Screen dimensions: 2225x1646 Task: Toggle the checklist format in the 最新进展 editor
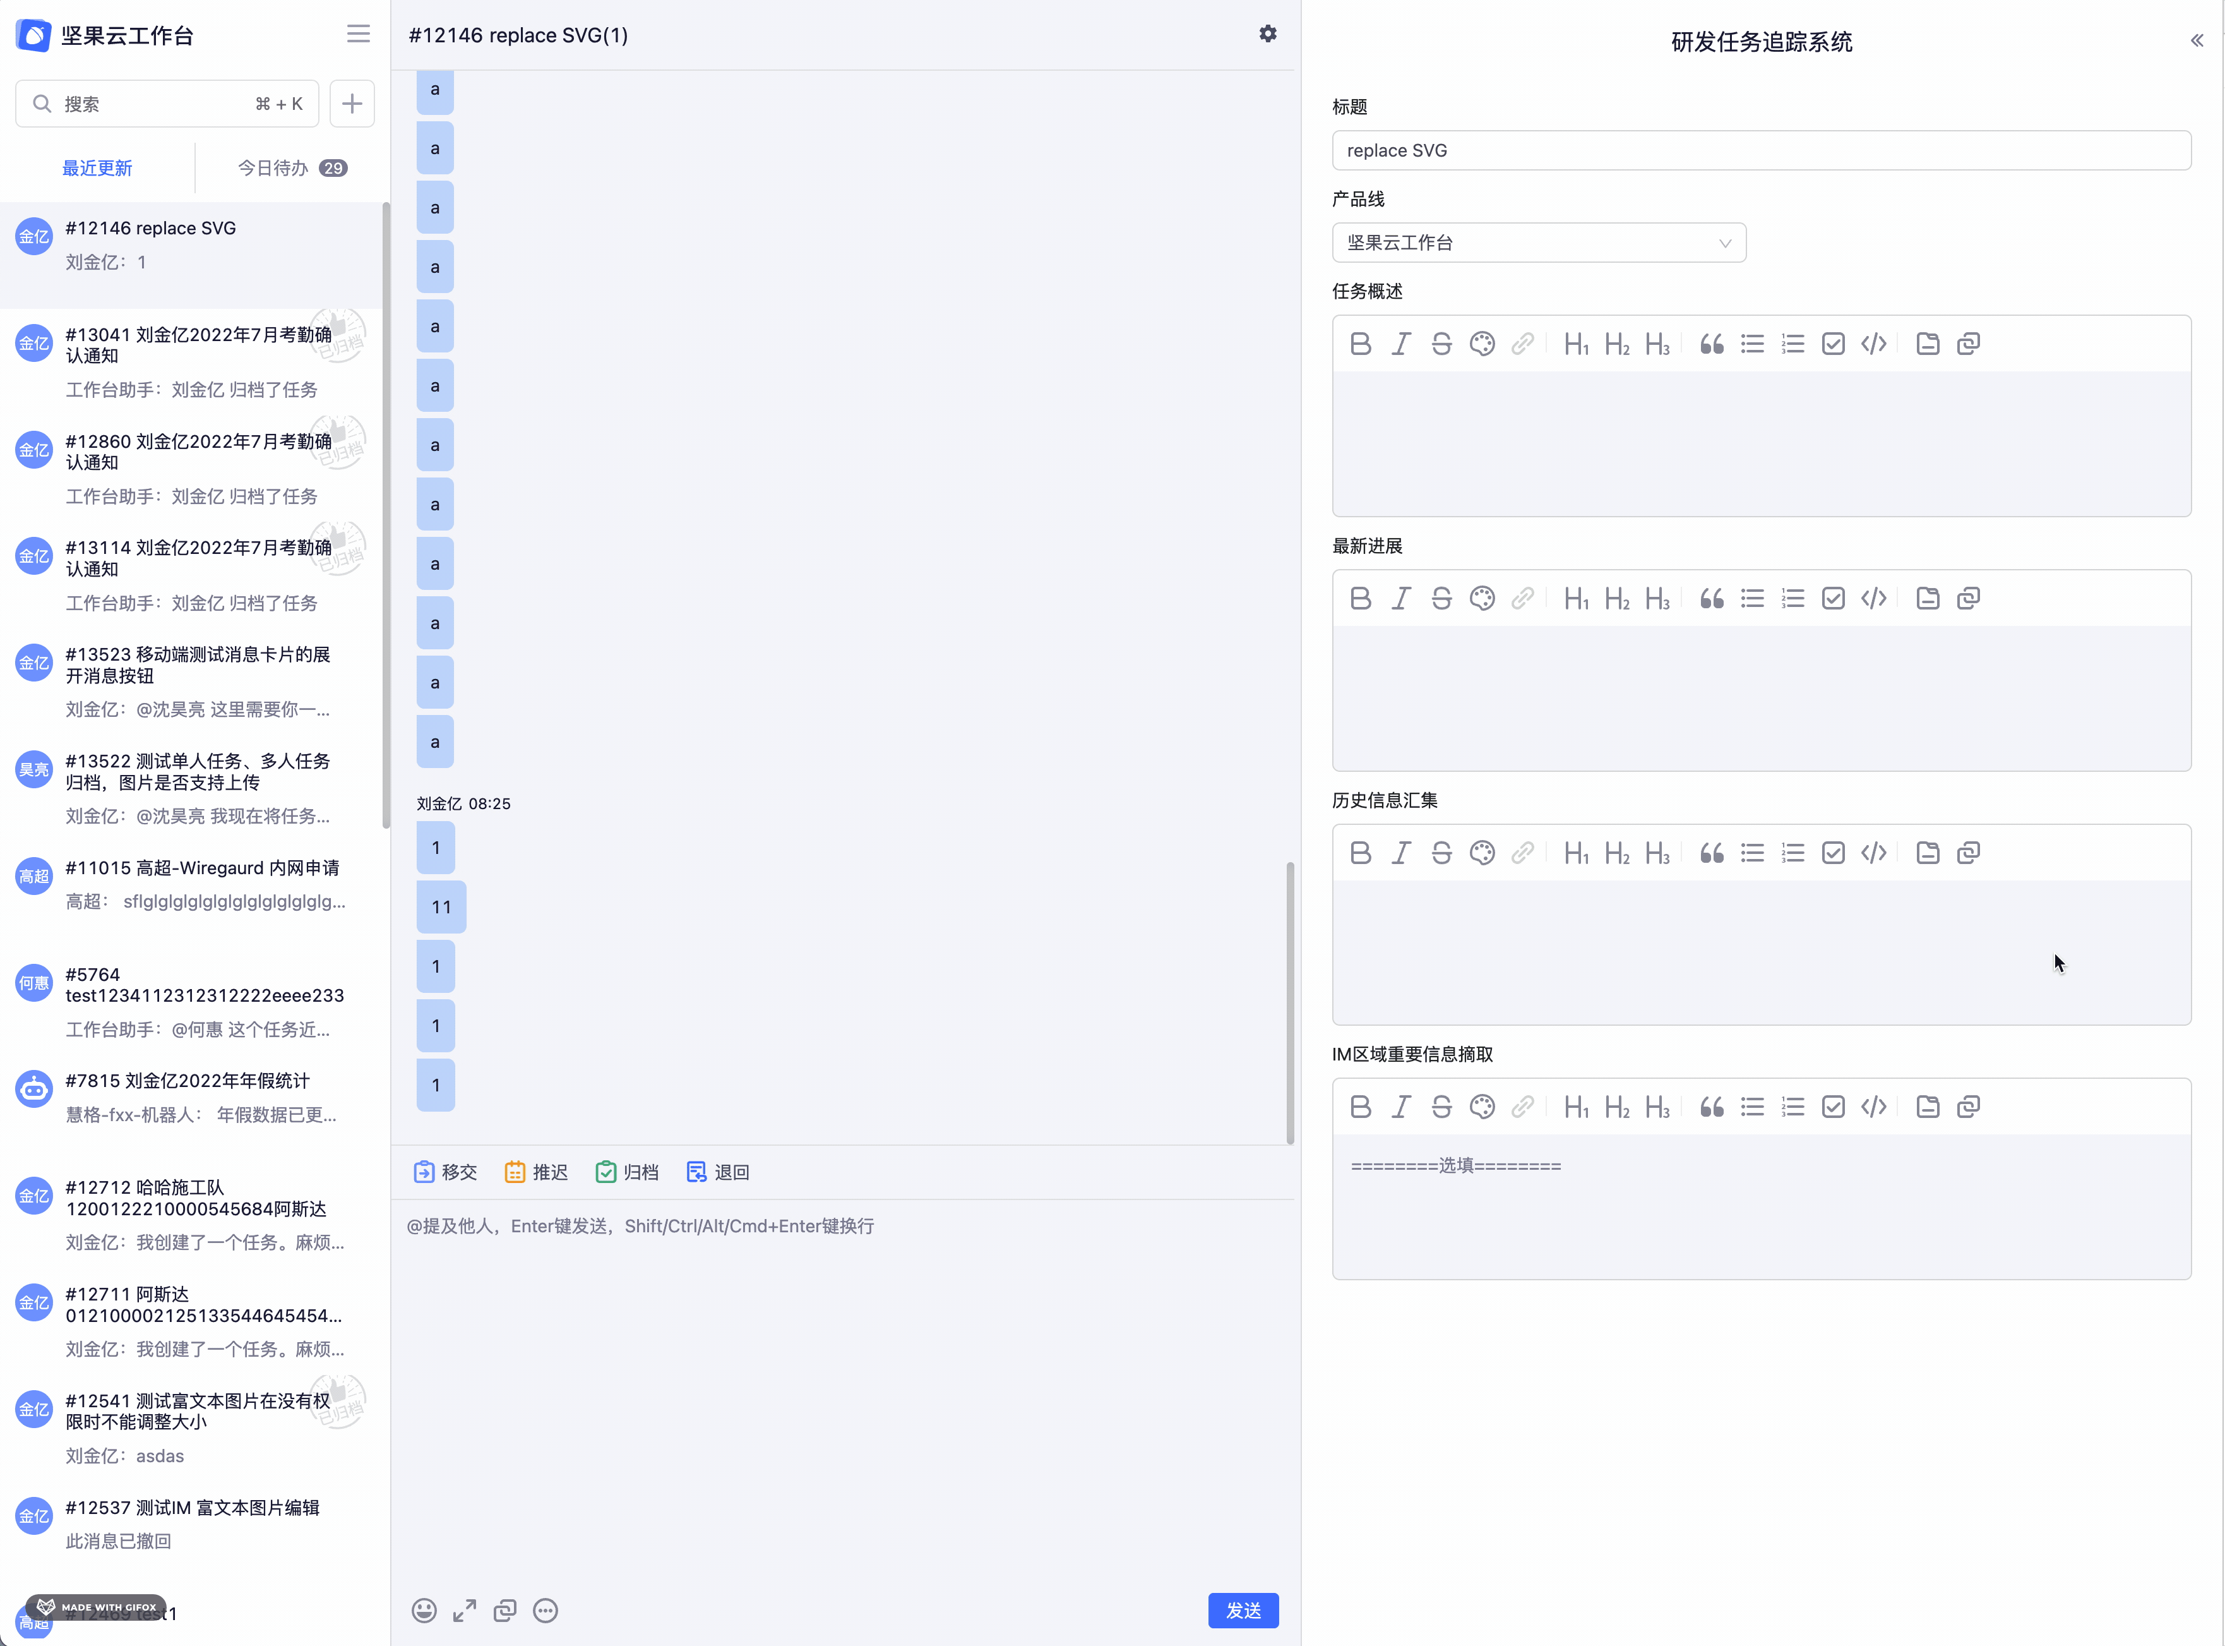(x=1832, y=598)
